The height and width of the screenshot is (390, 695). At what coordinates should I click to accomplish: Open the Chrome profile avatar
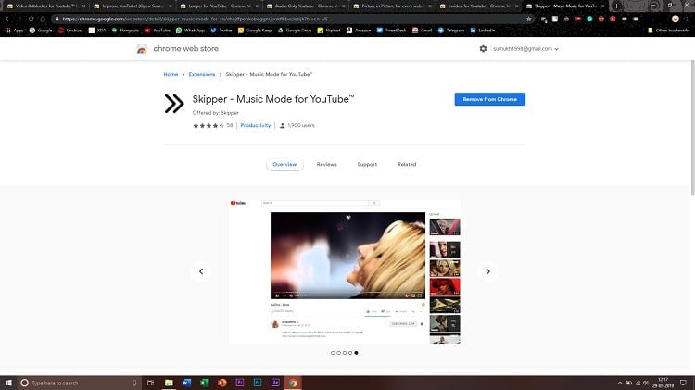point(675,19)
